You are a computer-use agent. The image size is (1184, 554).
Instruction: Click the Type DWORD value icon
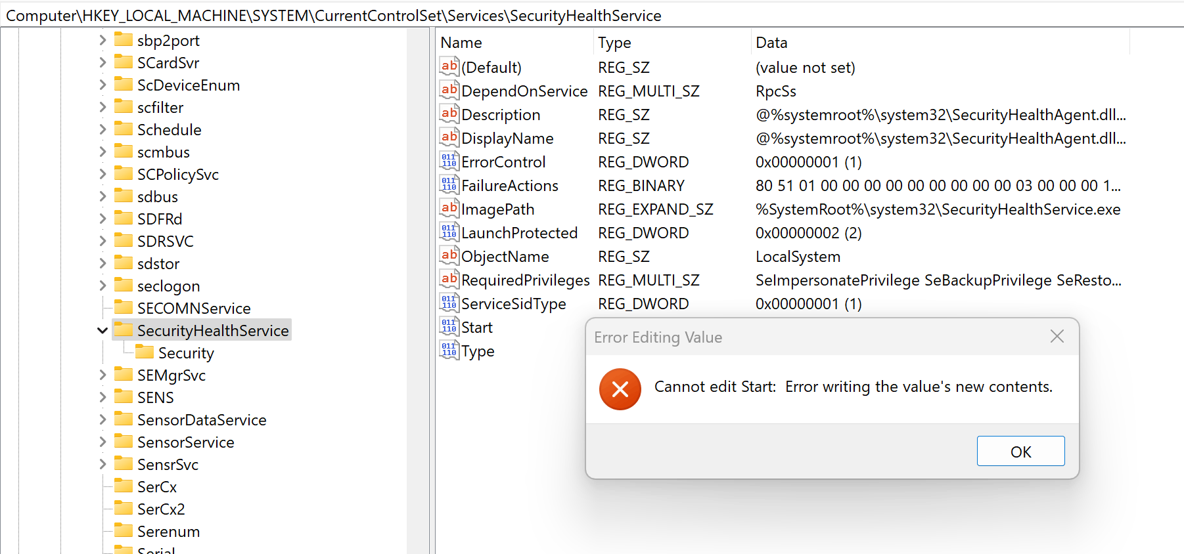449,350
